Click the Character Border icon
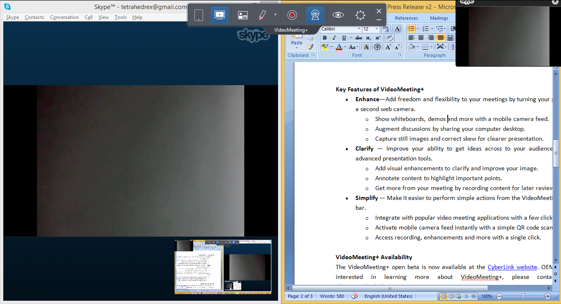Viewport: 561px width, 304px height. (x=397, y=29)
